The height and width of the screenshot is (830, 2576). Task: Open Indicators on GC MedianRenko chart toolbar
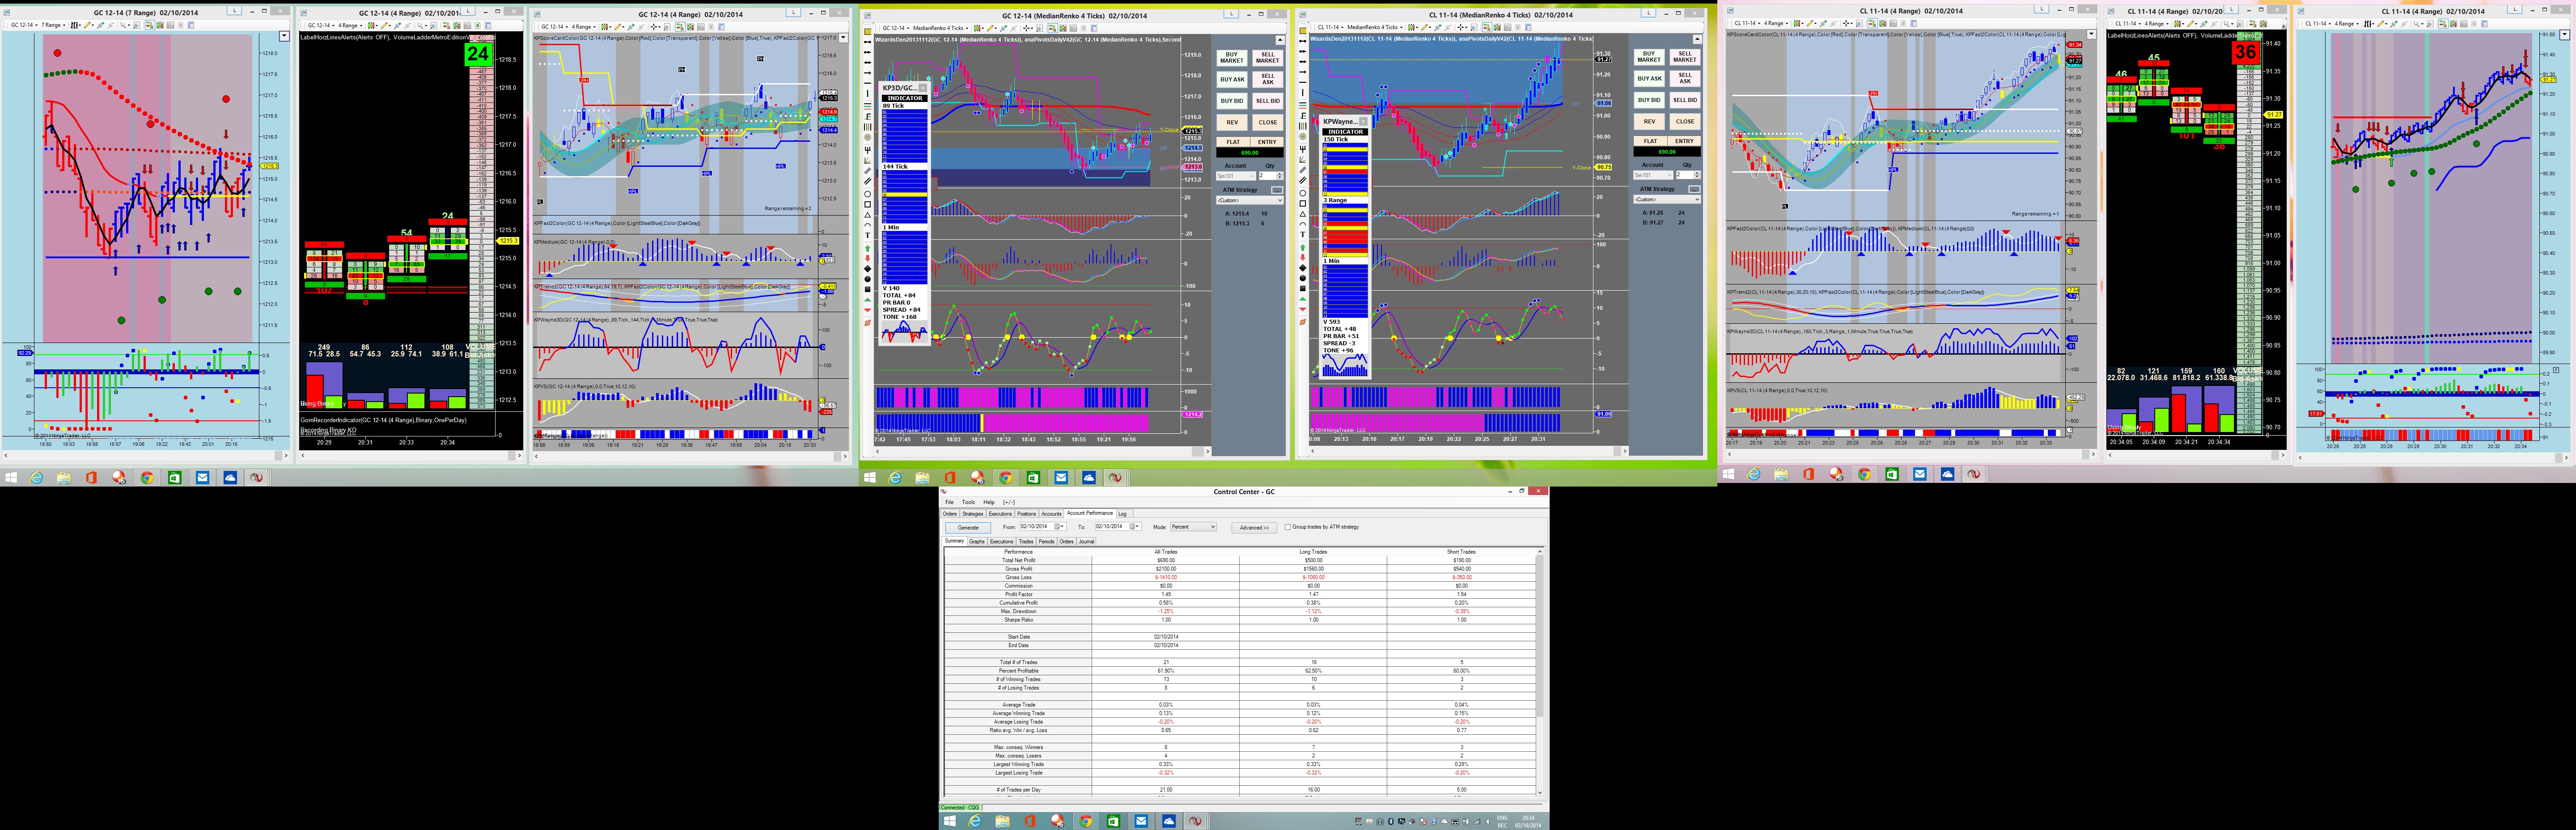point(1074,28)
